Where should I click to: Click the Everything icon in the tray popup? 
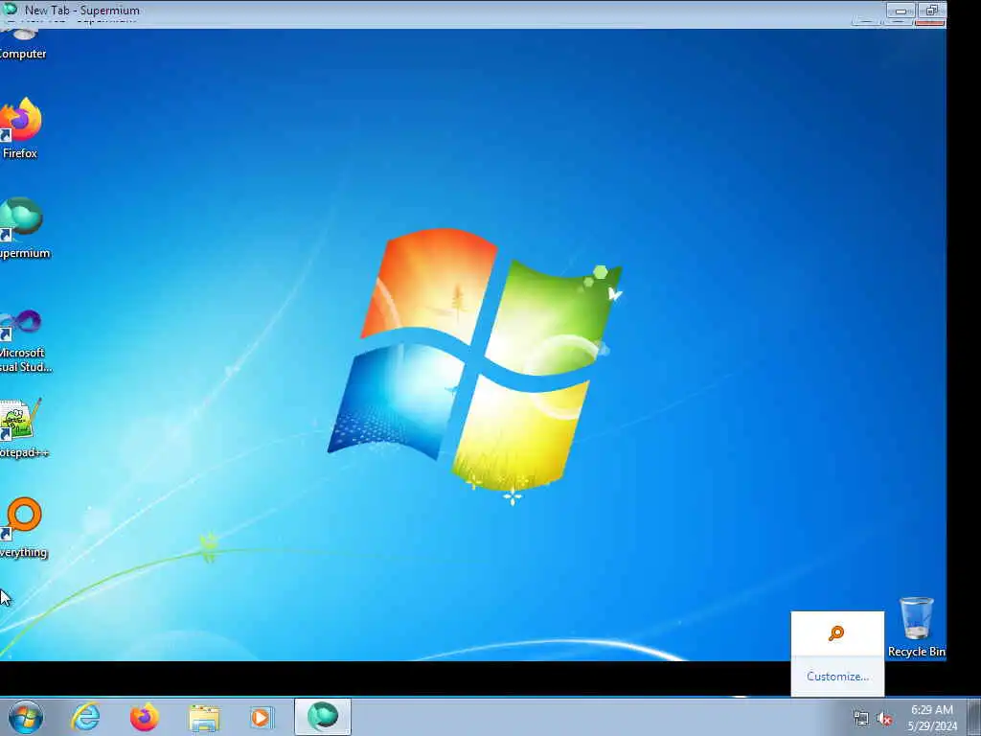click(836, 633)
